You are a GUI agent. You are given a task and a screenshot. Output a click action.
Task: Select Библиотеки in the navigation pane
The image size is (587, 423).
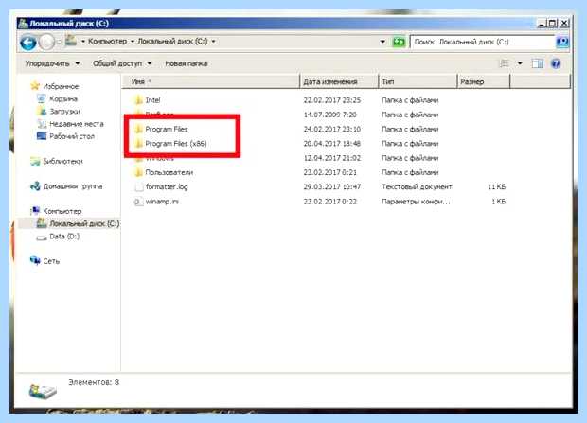62,161
